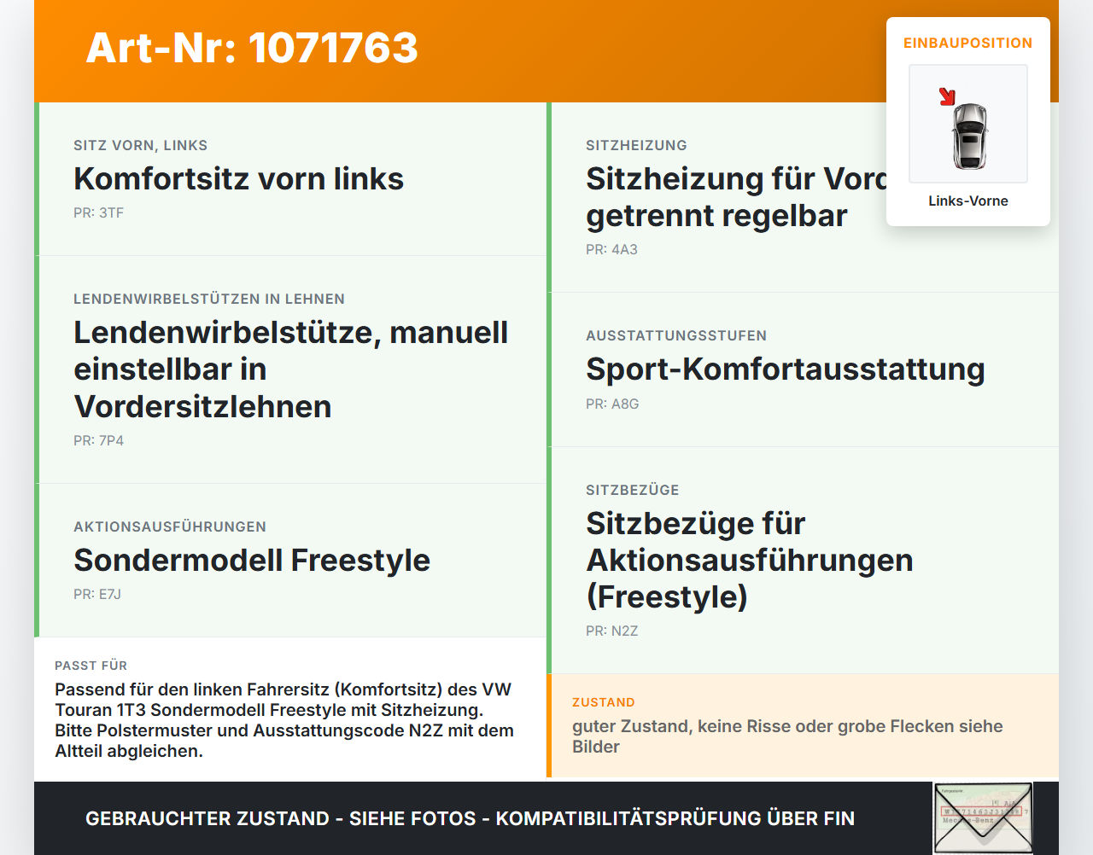
Task: Click the 'EINBAUPOSITION' card heading
Action: [968, 43]
